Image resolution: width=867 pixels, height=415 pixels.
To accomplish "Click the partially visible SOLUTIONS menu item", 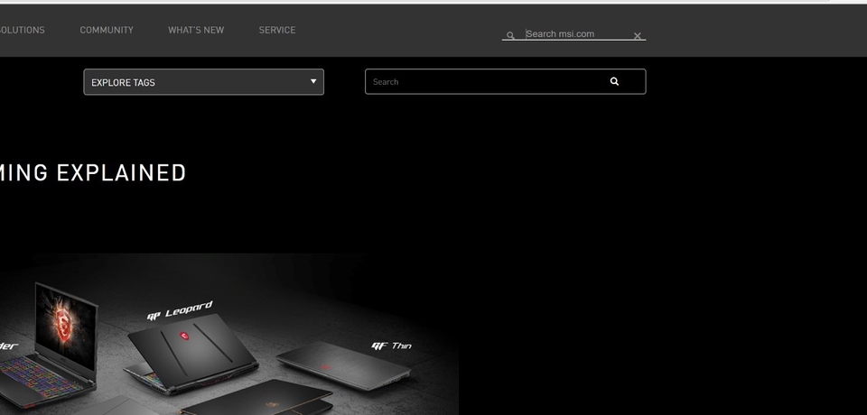I will pos(22,30).
